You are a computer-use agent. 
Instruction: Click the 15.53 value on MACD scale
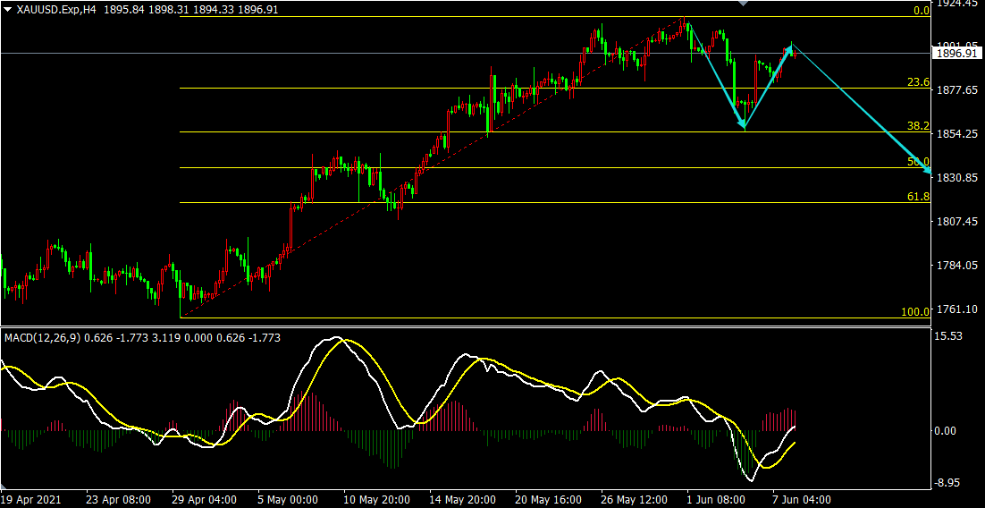coord(947,336)
